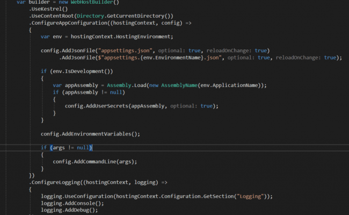Click the "env" variable declaration

(x=57, y=37)
